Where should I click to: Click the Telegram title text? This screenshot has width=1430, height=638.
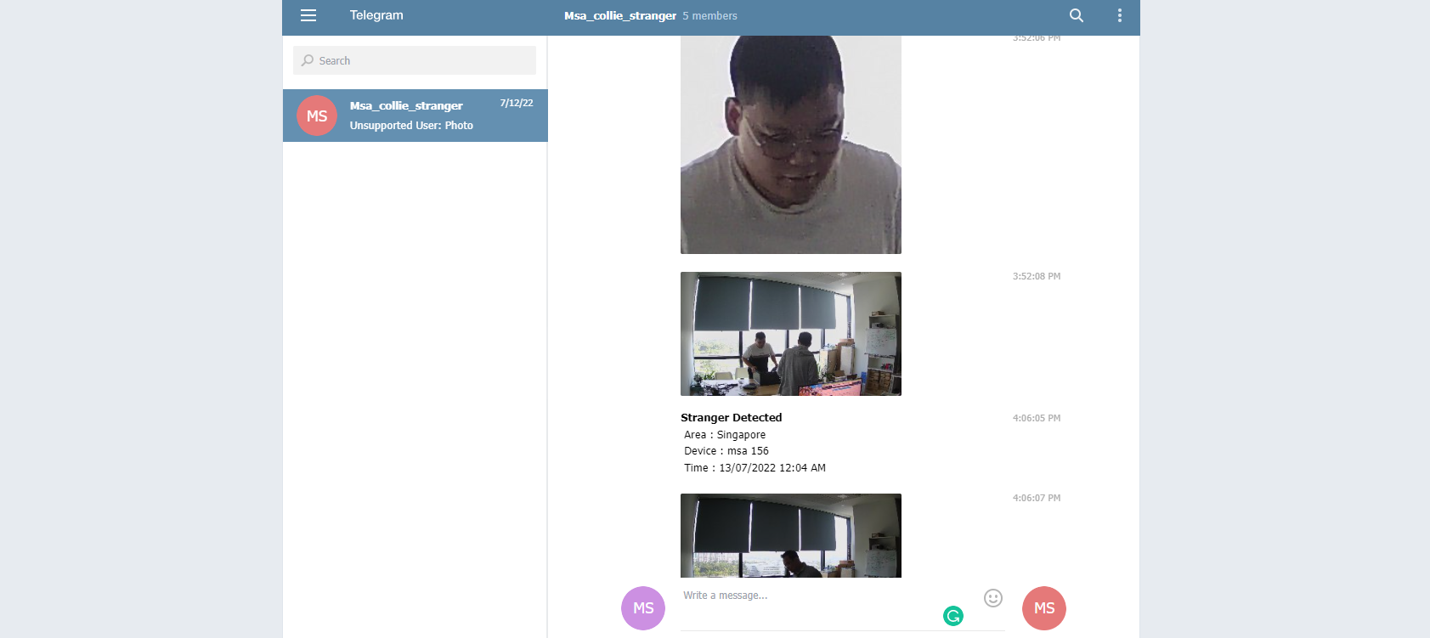click(376, 15)
